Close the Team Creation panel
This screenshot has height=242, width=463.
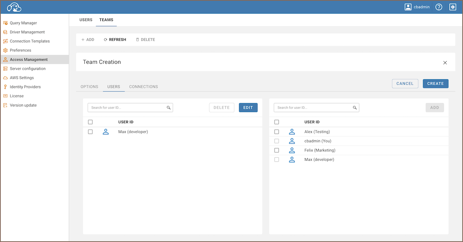click(445, 63)
